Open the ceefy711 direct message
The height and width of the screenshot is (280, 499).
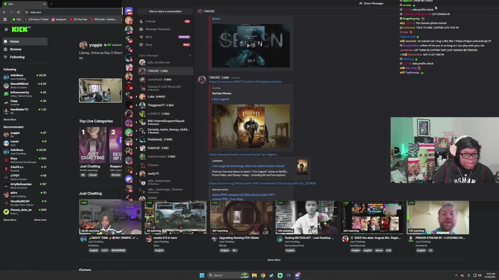(x=166, y=173)
